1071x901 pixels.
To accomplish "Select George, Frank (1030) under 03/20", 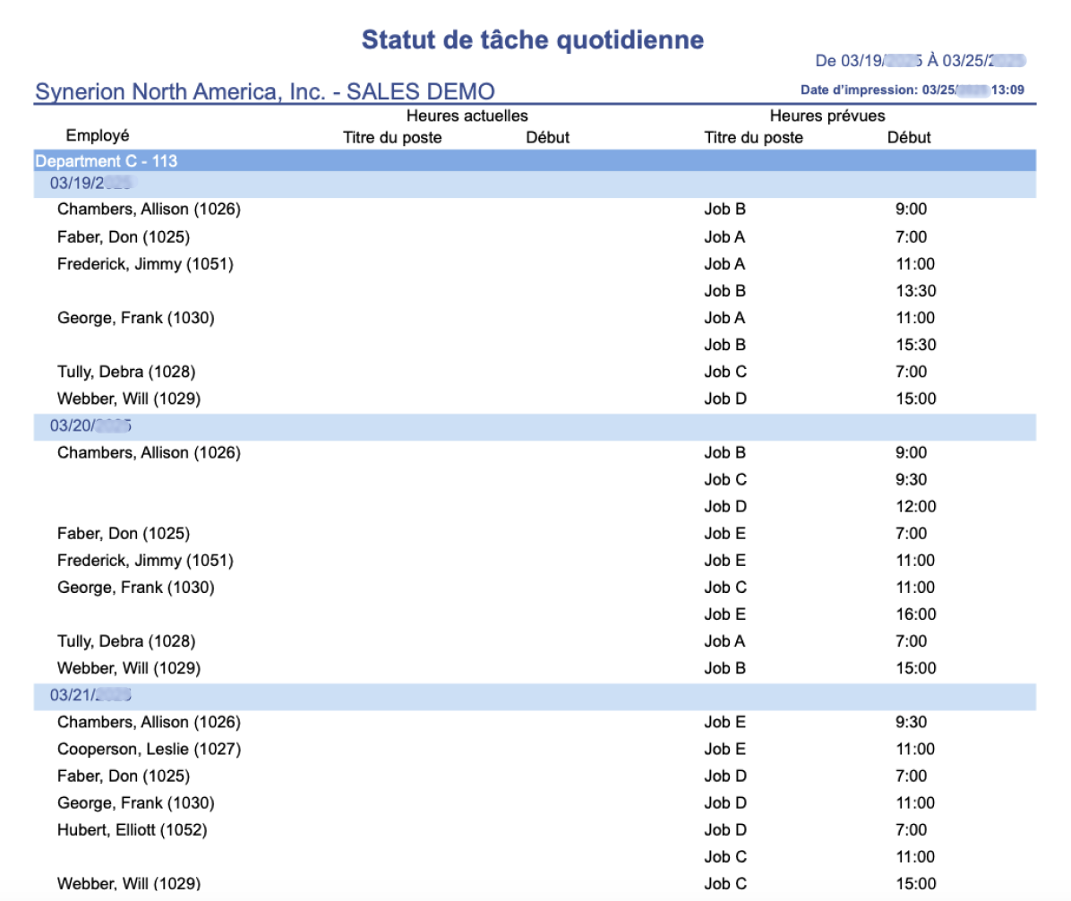I will pyautogui.click(x=136, y=588).
